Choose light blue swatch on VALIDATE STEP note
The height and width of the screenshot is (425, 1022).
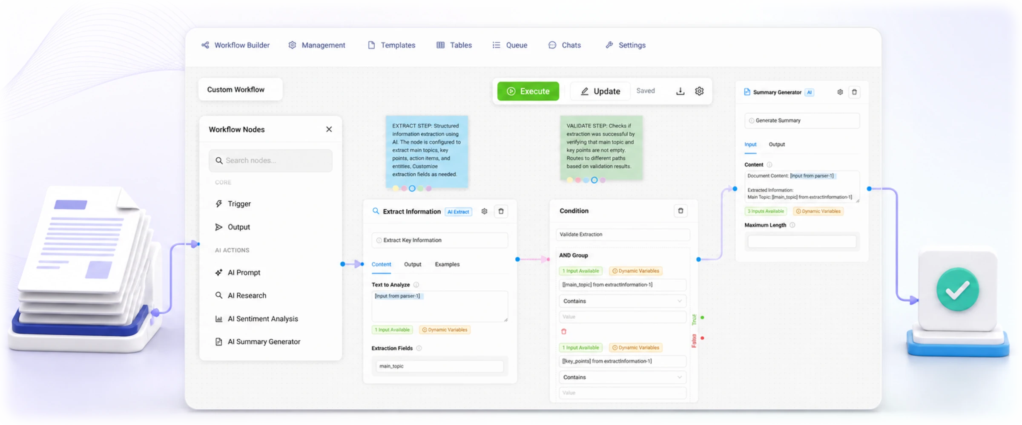(x=586, y=180)
